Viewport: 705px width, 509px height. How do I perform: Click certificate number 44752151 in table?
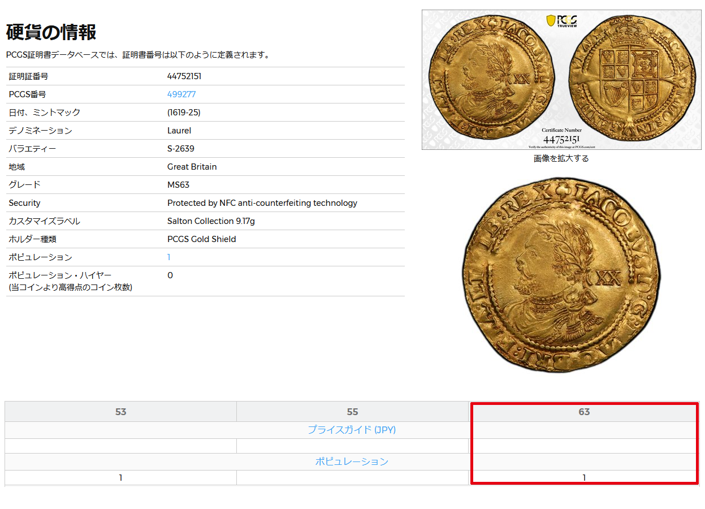[x=184, y=76]
